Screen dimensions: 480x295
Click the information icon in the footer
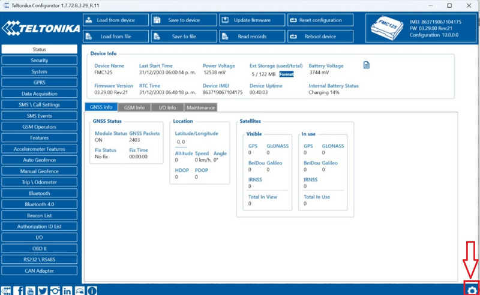click(92, 290)
